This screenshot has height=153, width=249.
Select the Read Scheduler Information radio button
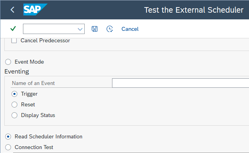click(x=8, y=137)
